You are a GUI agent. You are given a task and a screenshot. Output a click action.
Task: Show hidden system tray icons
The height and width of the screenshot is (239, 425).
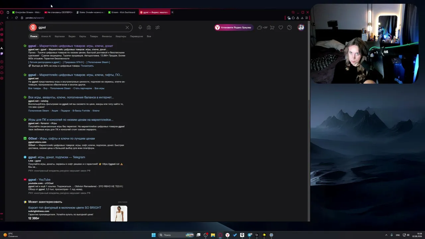(386, 235)
